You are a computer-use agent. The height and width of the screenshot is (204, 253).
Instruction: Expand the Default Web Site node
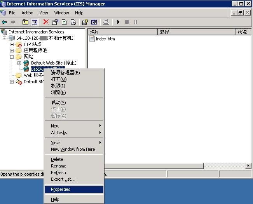[19, 63]
